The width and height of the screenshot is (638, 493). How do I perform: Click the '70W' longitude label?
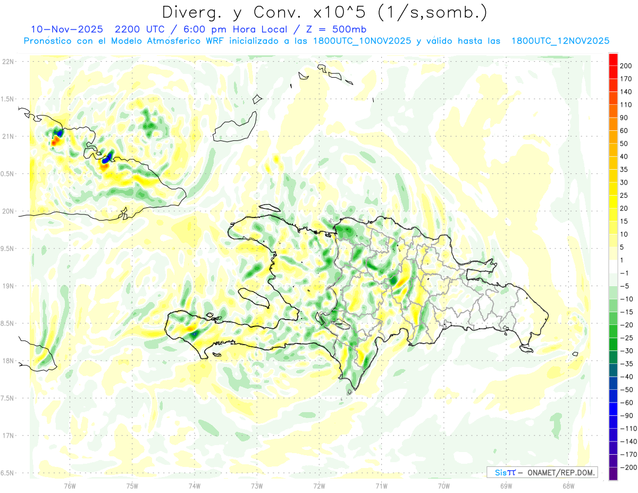[x=444, y=486]
